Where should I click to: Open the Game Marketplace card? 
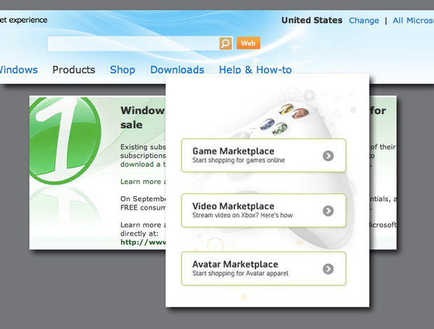tap(263, 156)
